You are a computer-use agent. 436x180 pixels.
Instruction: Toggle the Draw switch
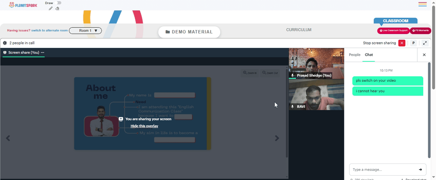pyautogui.click(x=58, y=3)
